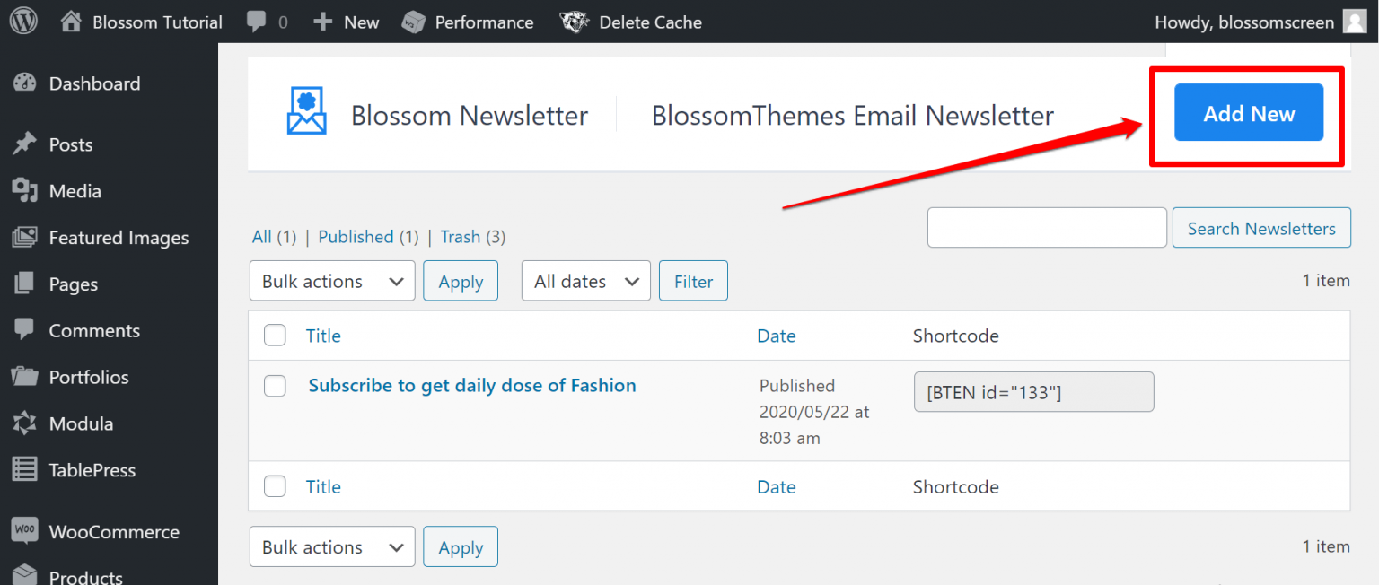The image size is (1379, 585).
Task: Open the bottom Bulk actions dropdown
Action: pyautogui.click(x=332, y=546)
